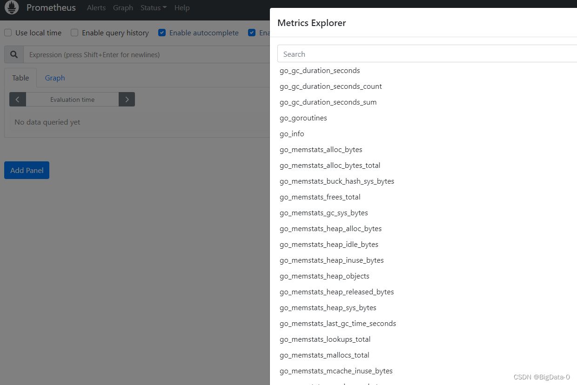Select metric go_memstats_heap_idle_bytes
The image size is (577, 385).
point(329,245)
